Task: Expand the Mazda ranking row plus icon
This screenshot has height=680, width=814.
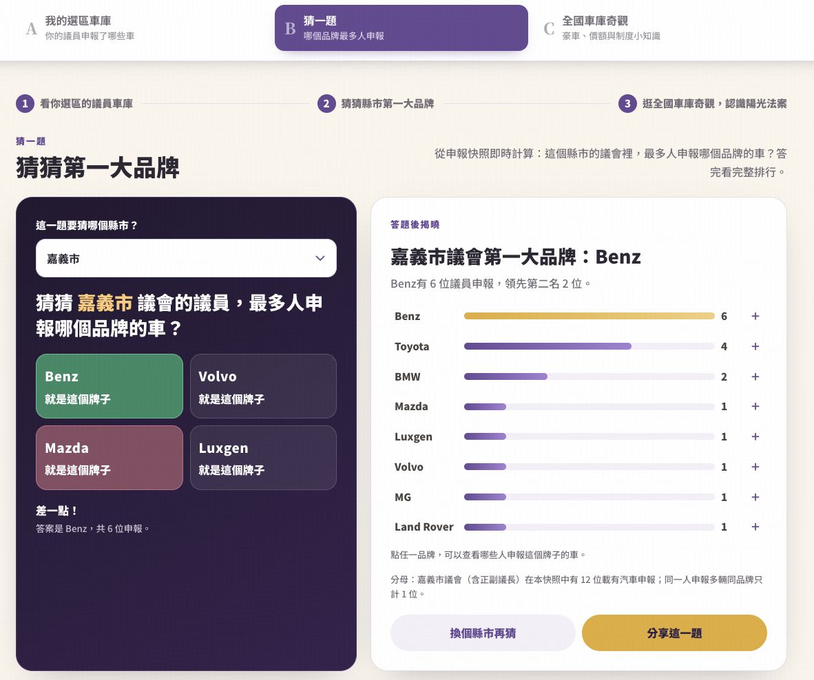Action: 755,407
